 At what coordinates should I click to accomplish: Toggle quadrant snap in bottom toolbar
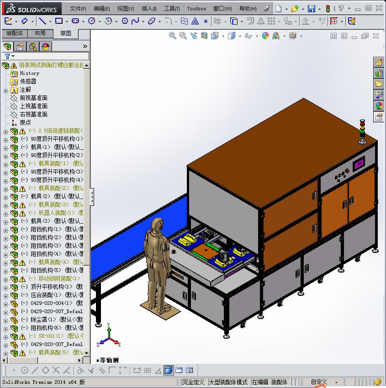tap(46, 370)
